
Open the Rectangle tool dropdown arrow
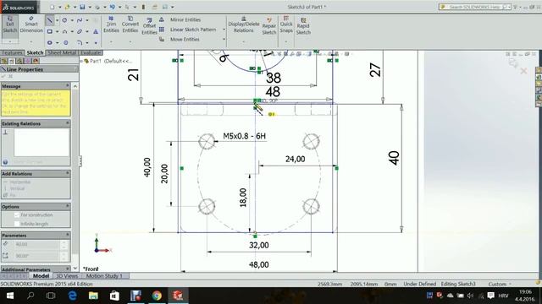pyautogui.click(x=57, y=32)
